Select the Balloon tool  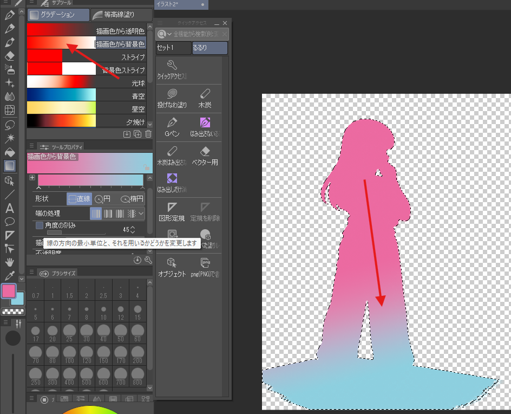[x=9, y=222]
